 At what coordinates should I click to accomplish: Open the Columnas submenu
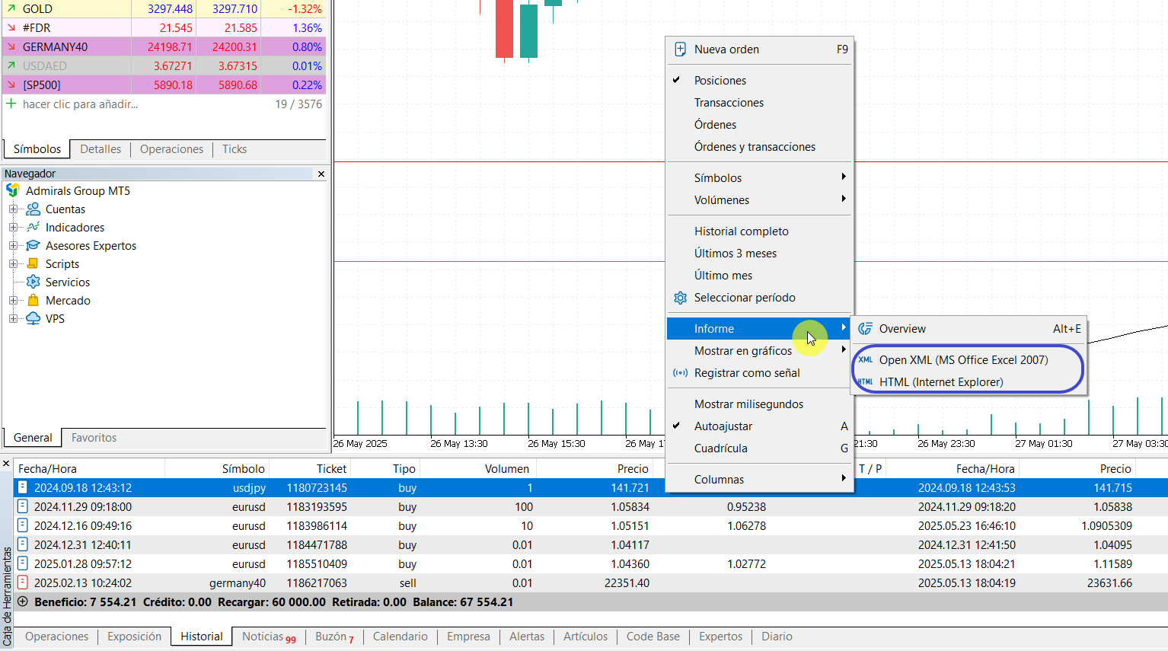click(x=758, y=480)
